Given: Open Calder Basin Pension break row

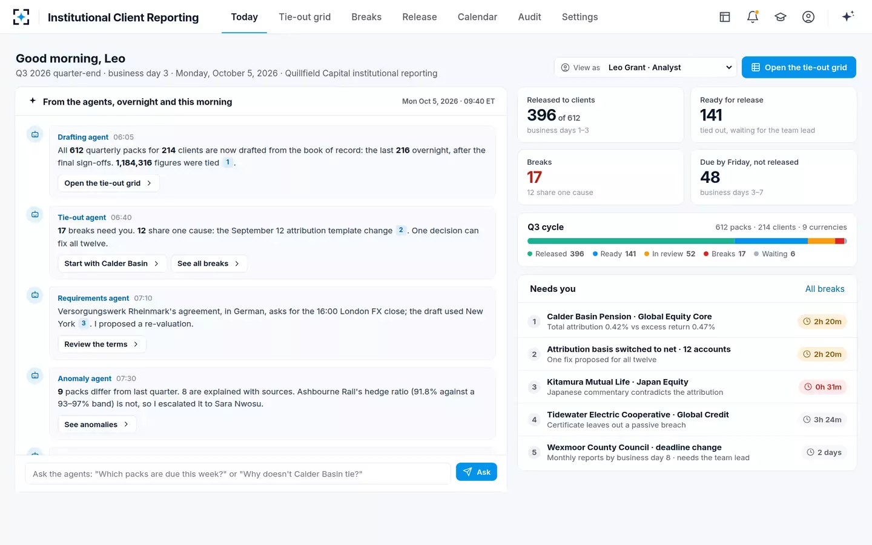Looking at the screenshot, I should pos(687,322).
